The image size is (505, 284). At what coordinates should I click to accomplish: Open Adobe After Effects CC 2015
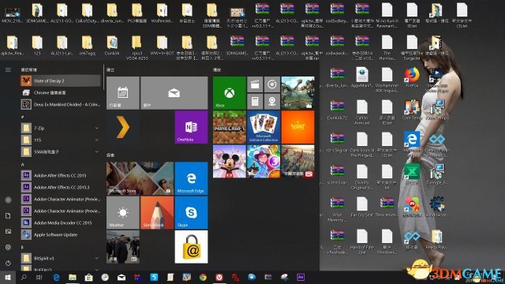[x=61, y=175]
